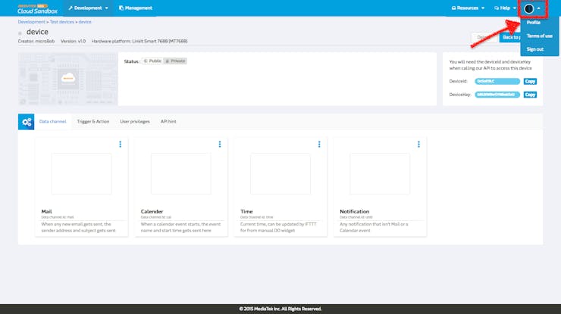
Task: Switch to the API hint tab
Action: 168,122
